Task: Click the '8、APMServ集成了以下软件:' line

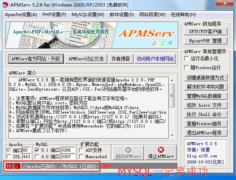Action: (38, 130)
